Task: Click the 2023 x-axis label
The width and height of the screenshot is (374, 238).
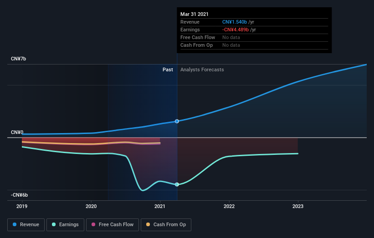Action: 298,206
